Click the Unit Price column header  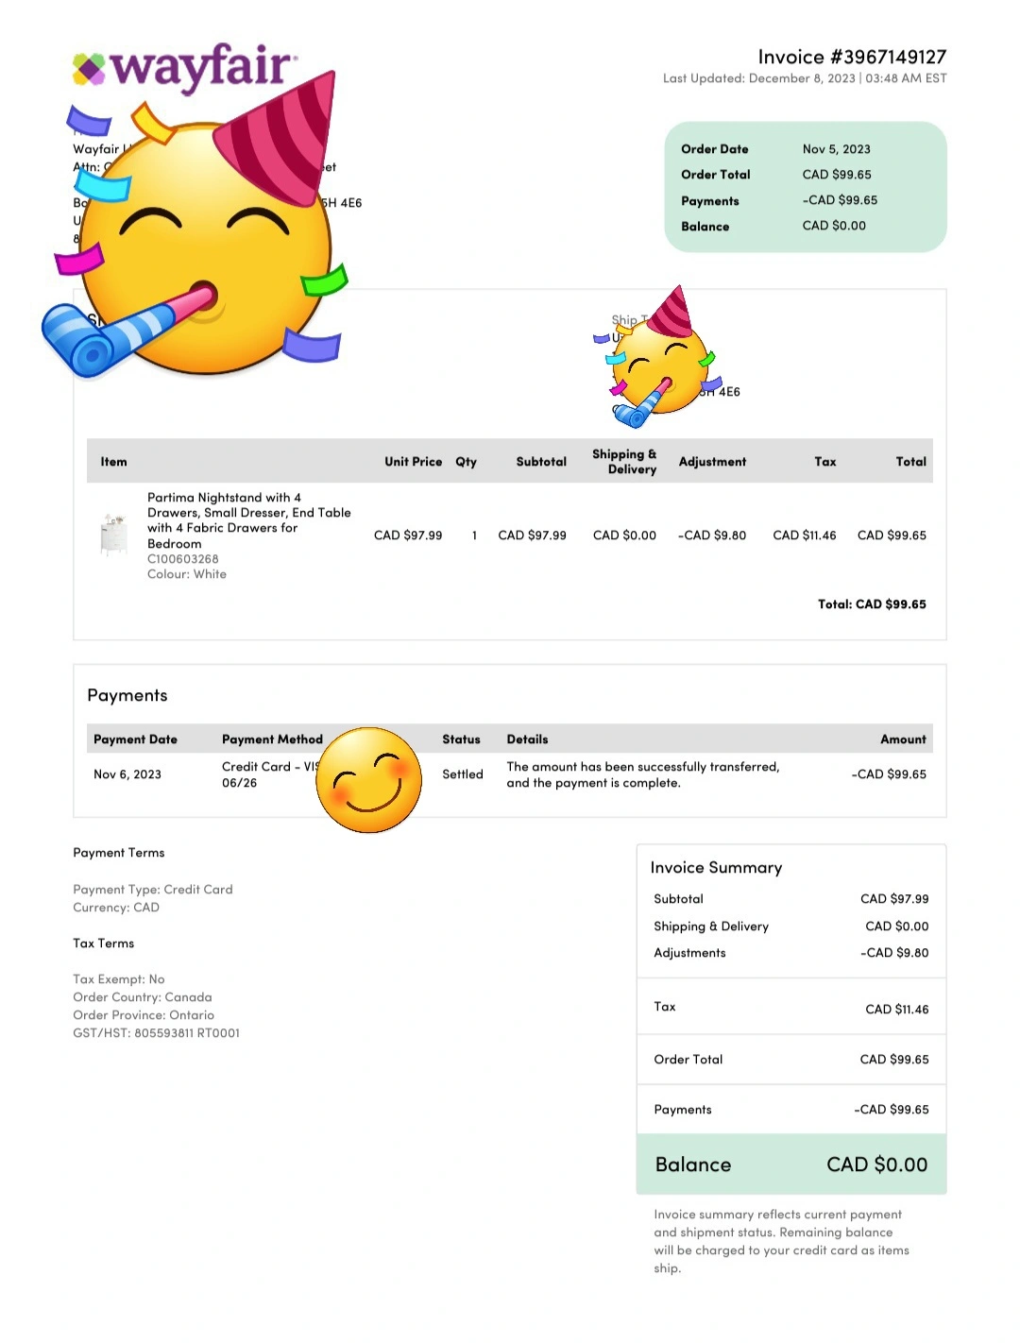point(413,462)
